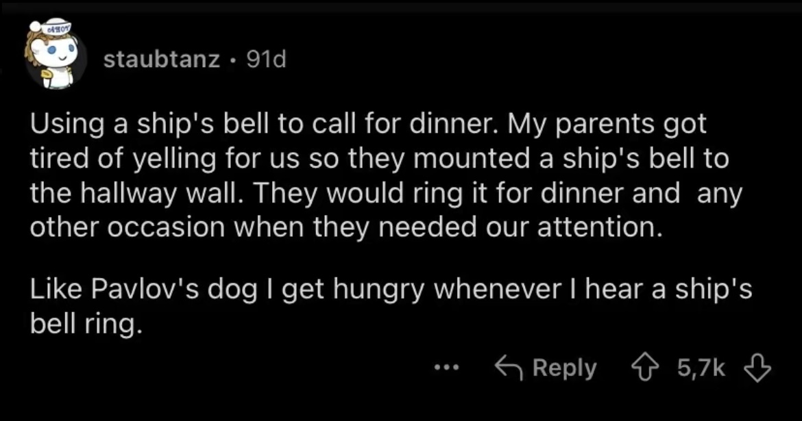Open staubtanz's Snoo avatar

tap(54, 57)
